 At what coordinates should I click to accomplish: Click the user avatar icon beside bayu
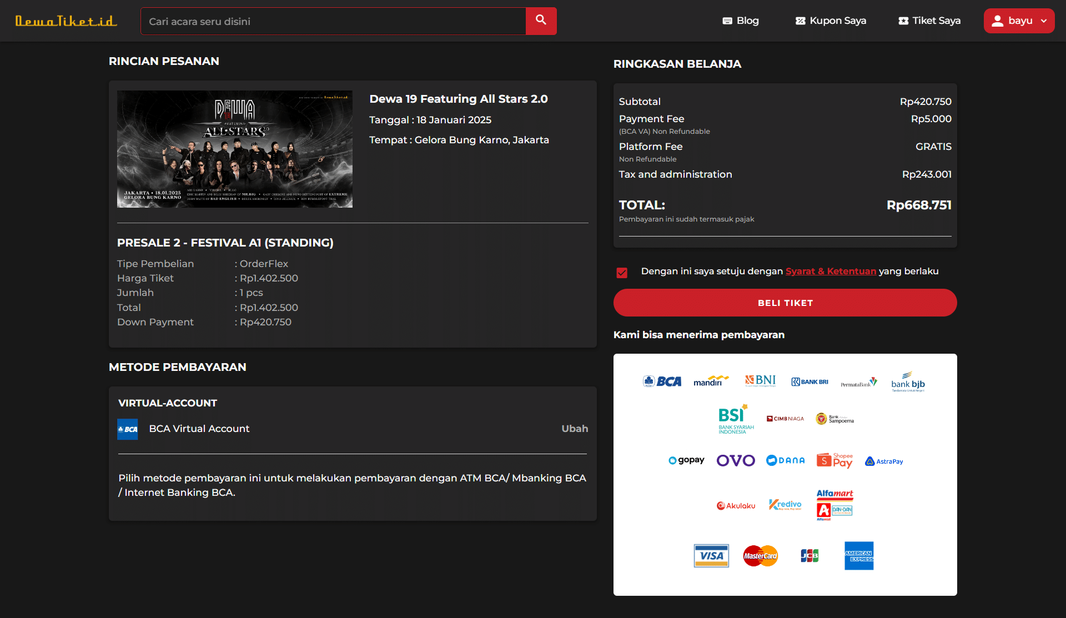point(998,21)
